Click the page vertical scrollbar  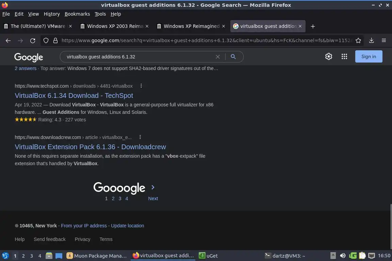(391, 227)
